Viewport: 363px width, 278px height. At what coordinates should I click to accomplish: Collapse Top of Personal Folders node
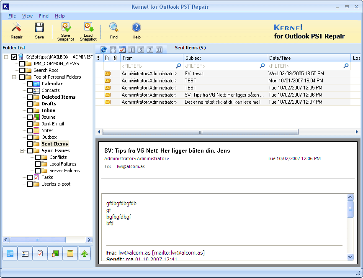click(x=14, y=77)
